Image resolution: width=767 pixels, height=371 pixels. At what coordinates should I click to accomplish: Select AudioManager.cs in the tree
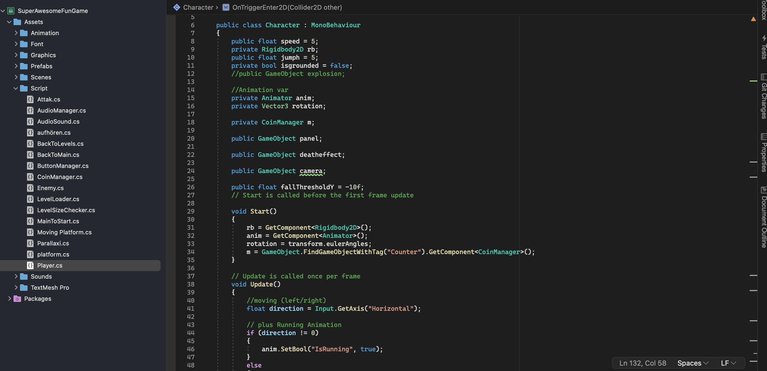61,110
